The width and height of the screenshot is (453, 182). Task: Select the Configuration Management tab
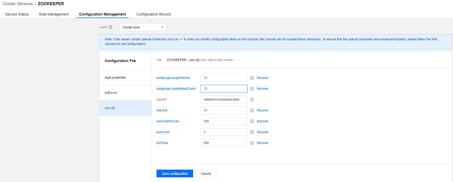click(x=102, y=14)
